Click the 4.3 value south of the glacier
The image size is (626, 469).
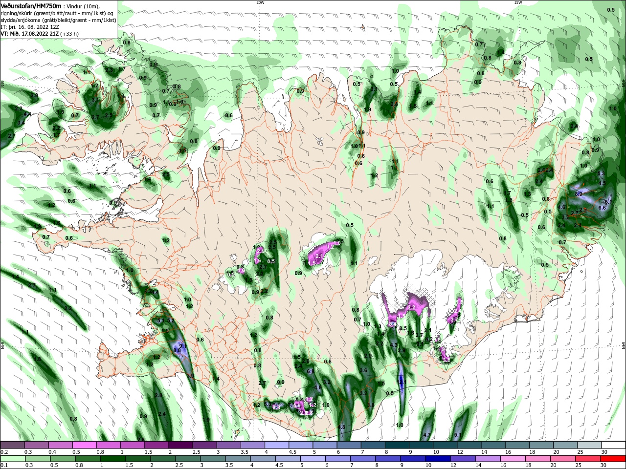click(x=394, y=345)
